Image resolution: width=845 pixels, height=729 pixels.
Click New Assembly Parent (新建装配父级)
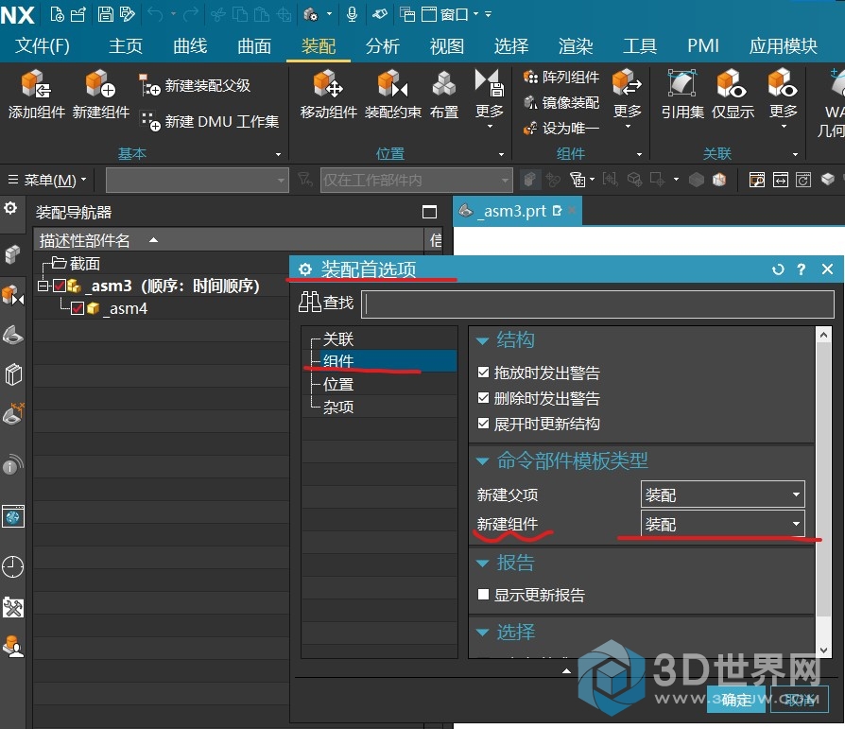[x=195, y=85]
